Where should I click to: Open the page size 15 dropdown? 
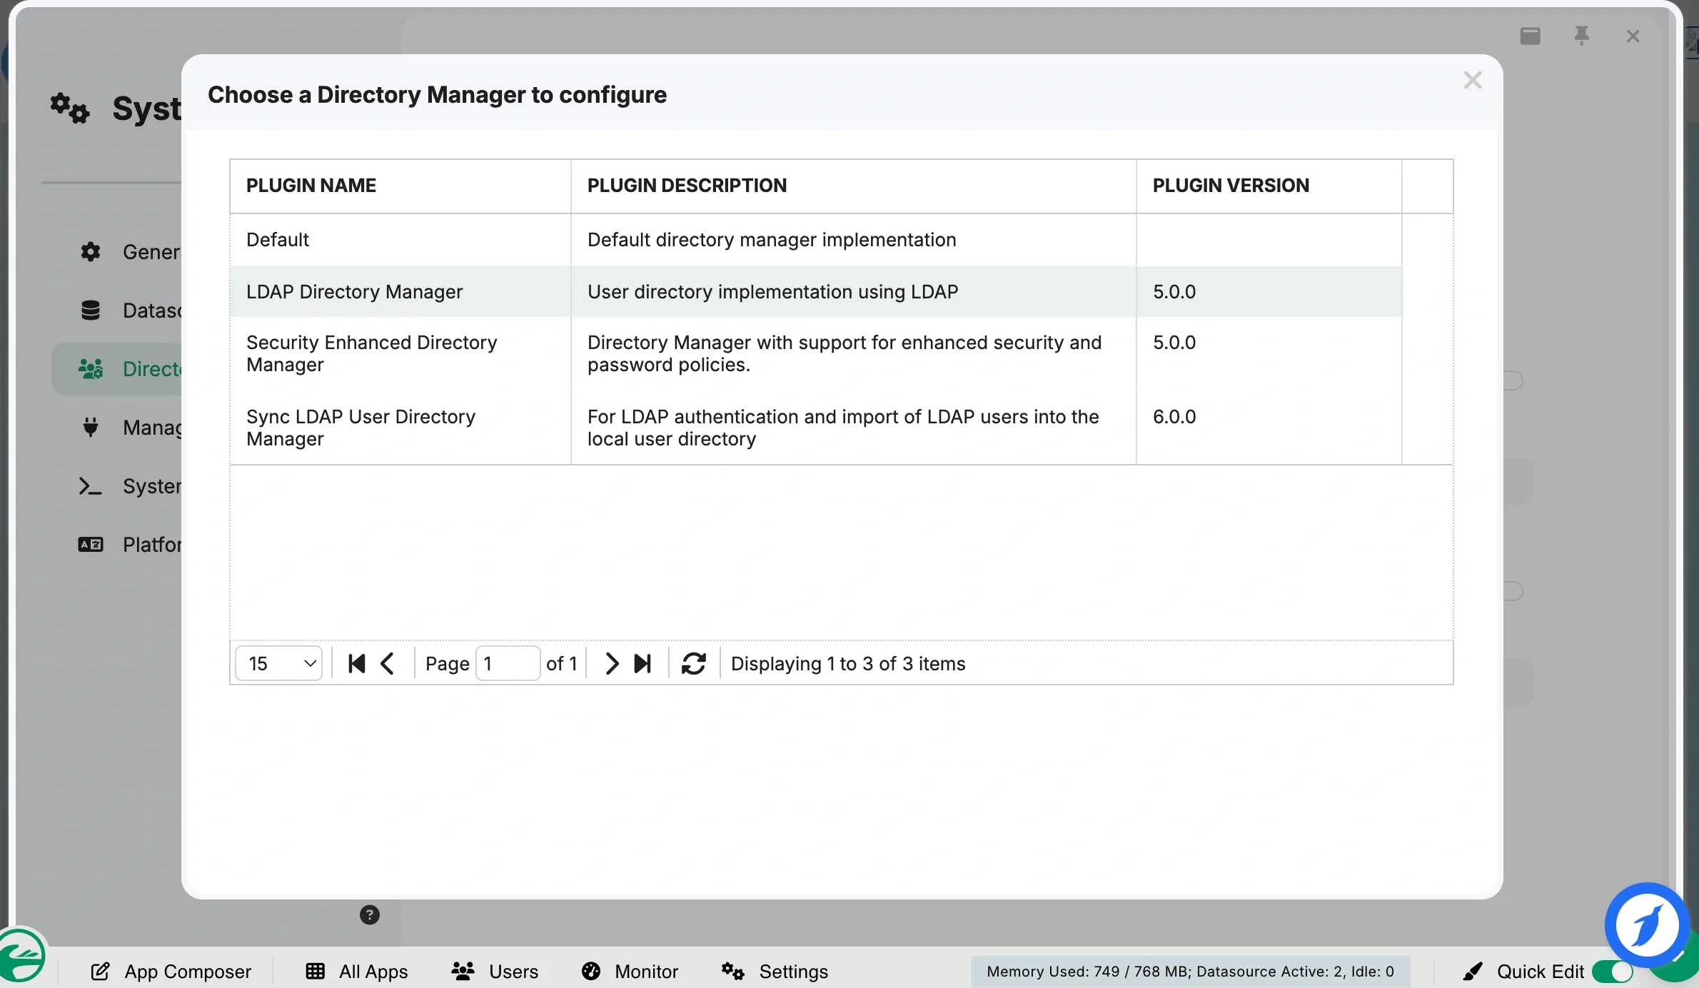click(x=279, y=664)
